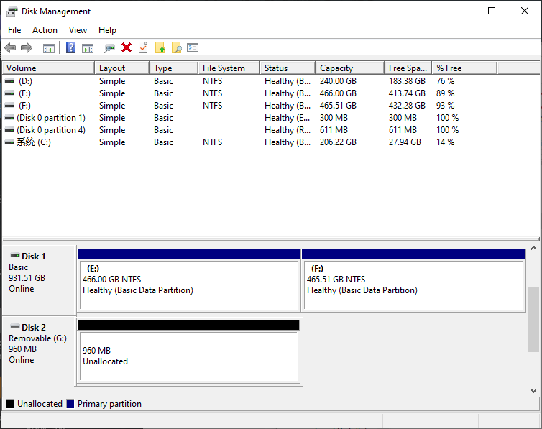
Task: Open the File menu
Action: click(14, 30)
